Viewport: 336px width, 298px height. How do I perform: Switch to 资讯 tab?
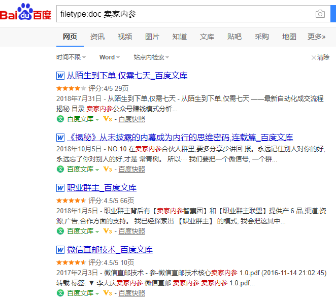pos(97,37)
